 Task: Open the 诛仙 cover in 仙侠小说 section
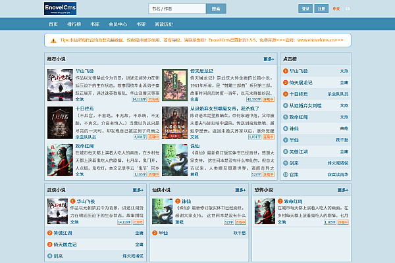pyautogui.click(x=163, y=212)
